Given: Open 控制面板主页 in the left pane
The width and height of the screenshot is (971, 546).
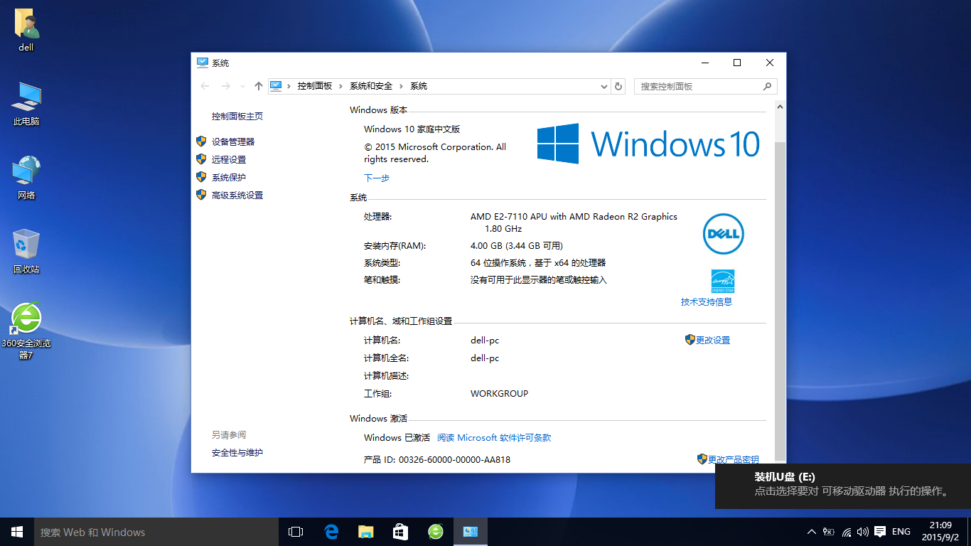Looking at the screenshot, I should [237, 117].
